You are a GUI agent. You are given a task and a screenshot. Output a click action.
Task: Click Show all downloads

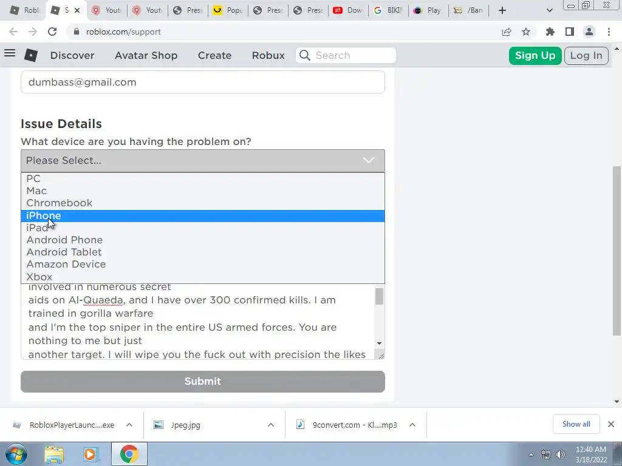(576, 424)
